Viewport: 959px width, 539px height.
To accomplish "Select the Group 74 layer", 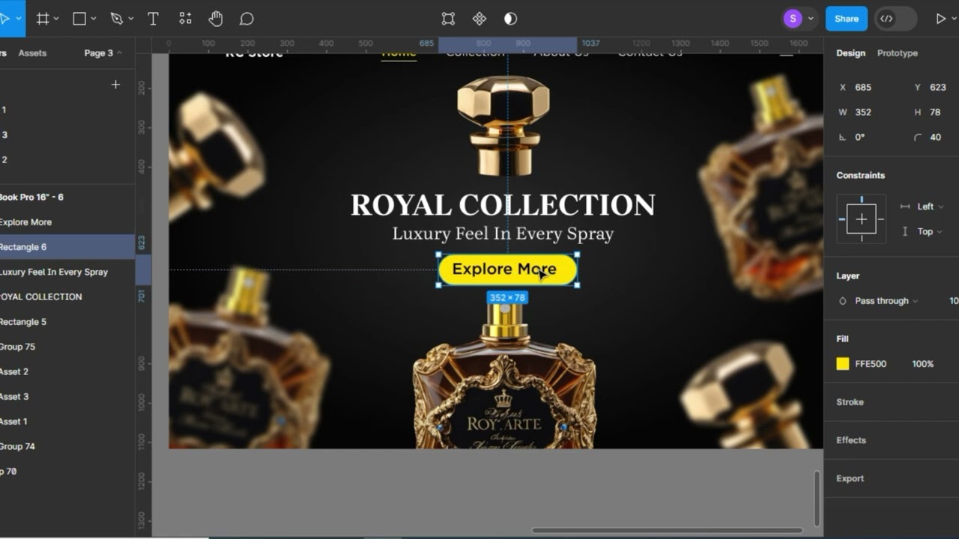I will pos(67,446).
